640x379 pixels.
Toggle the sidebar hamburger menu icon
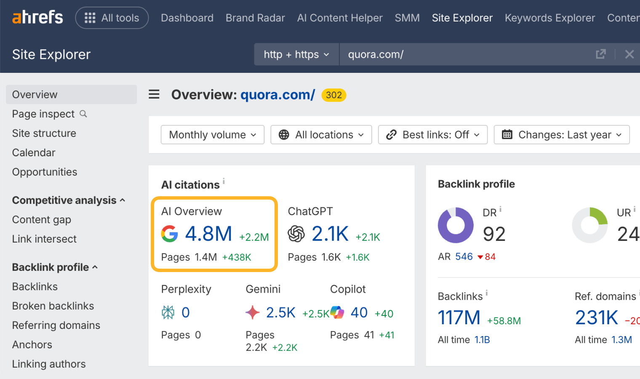click(154, 94)
